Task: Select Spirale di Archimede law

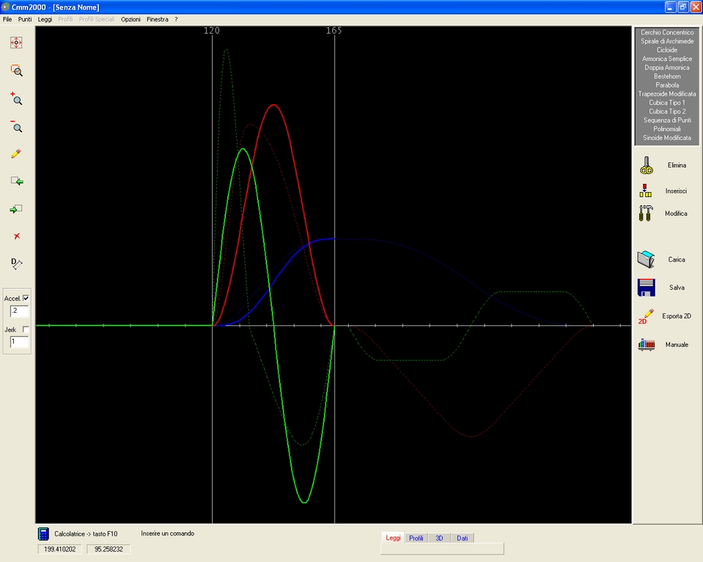Action: (x=667, y=41)
